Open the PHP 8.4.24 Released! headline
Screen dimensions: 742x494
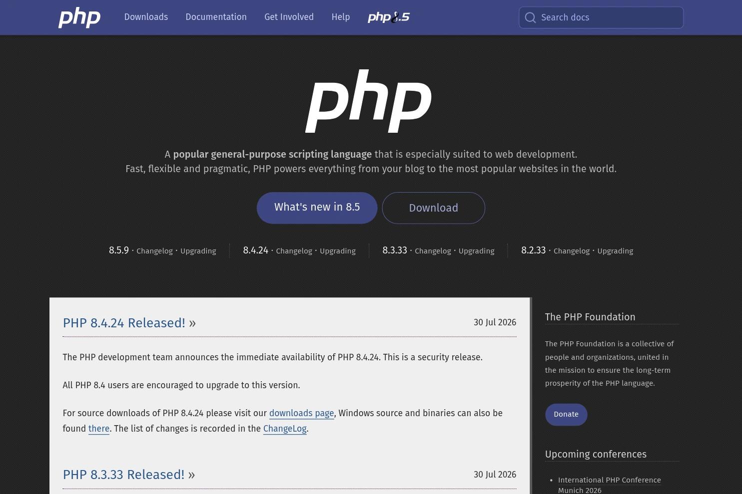tap(124, 323)
